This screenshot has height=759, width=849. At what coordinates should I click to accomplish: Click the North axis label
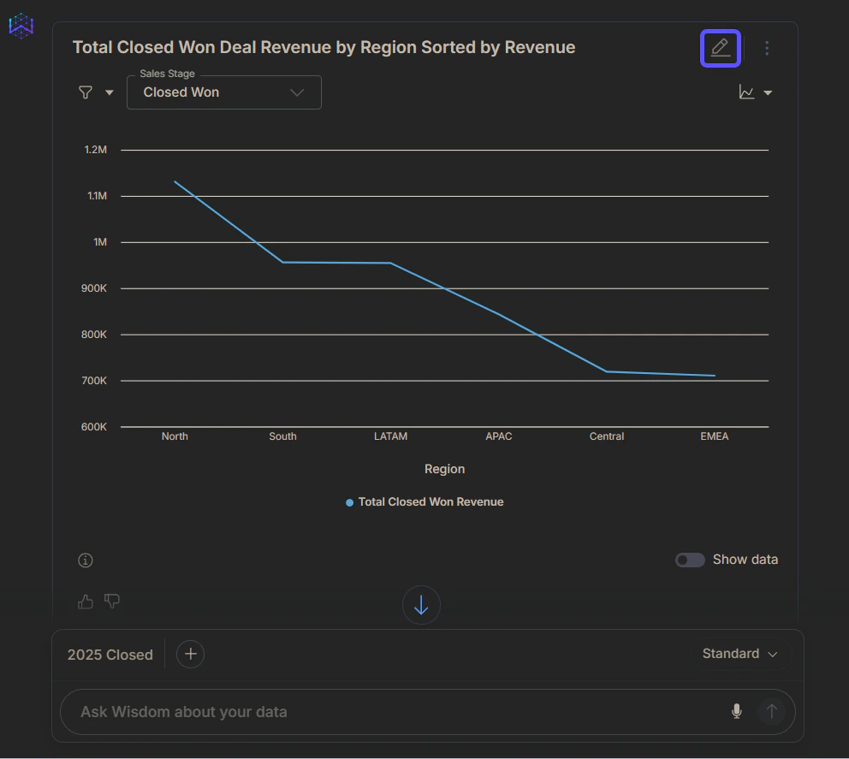coord(175,436)
